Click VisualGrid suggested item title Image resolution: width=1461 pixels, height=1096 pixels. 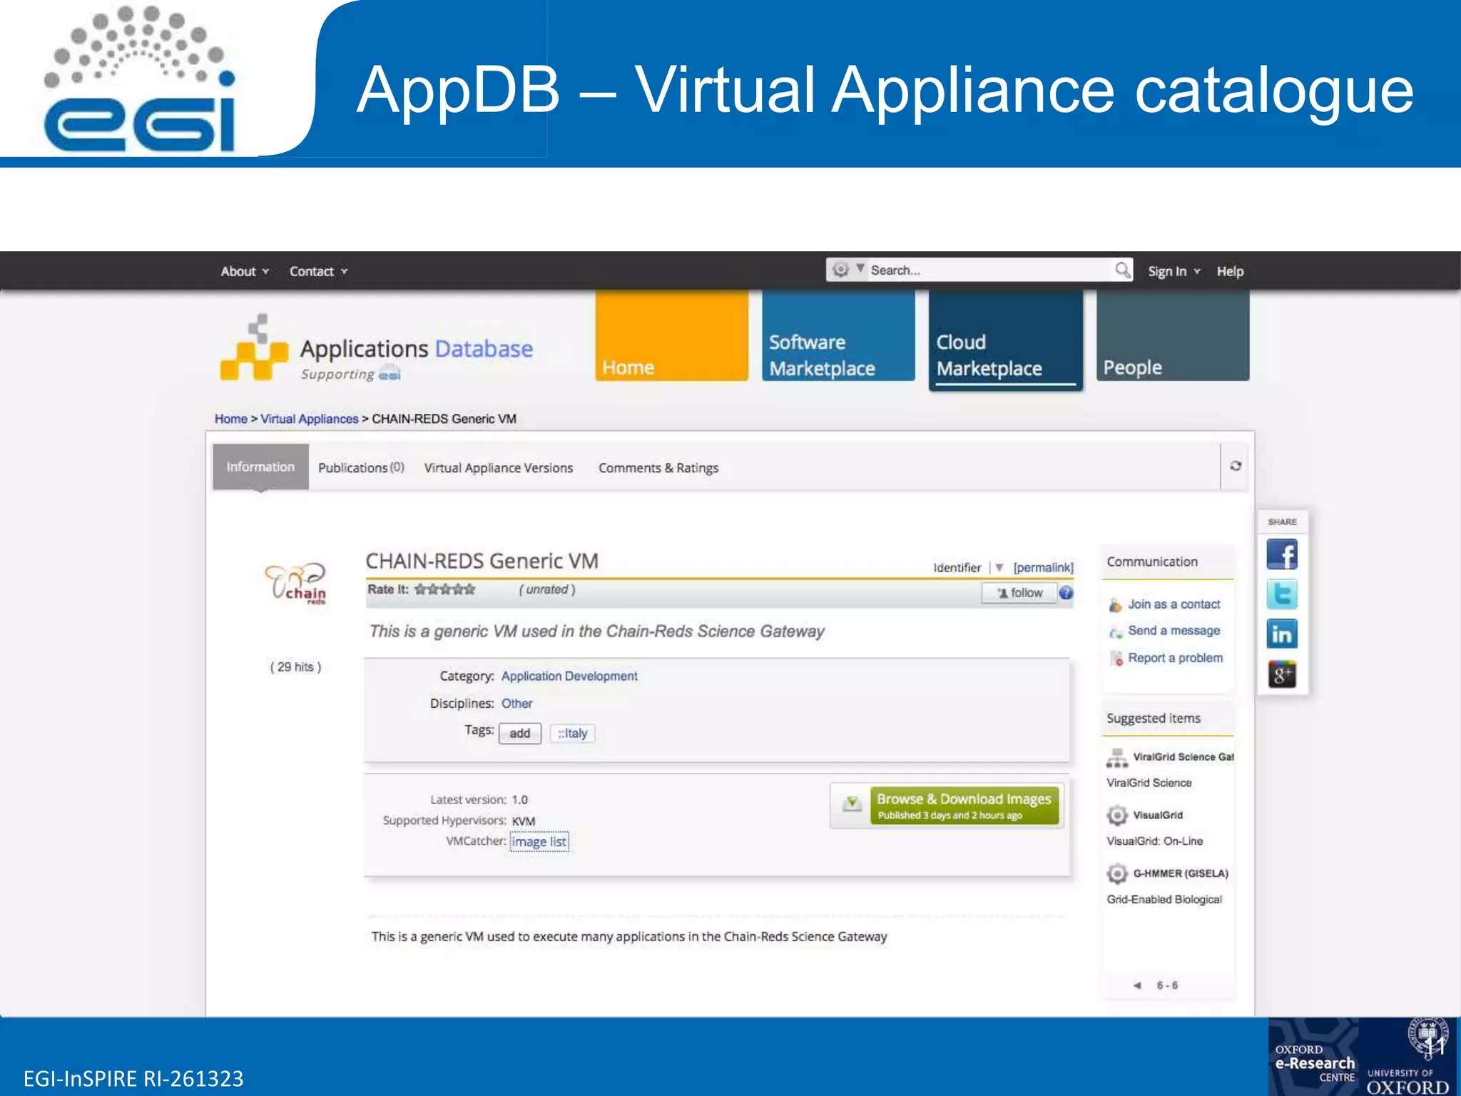pos(1158,815)
